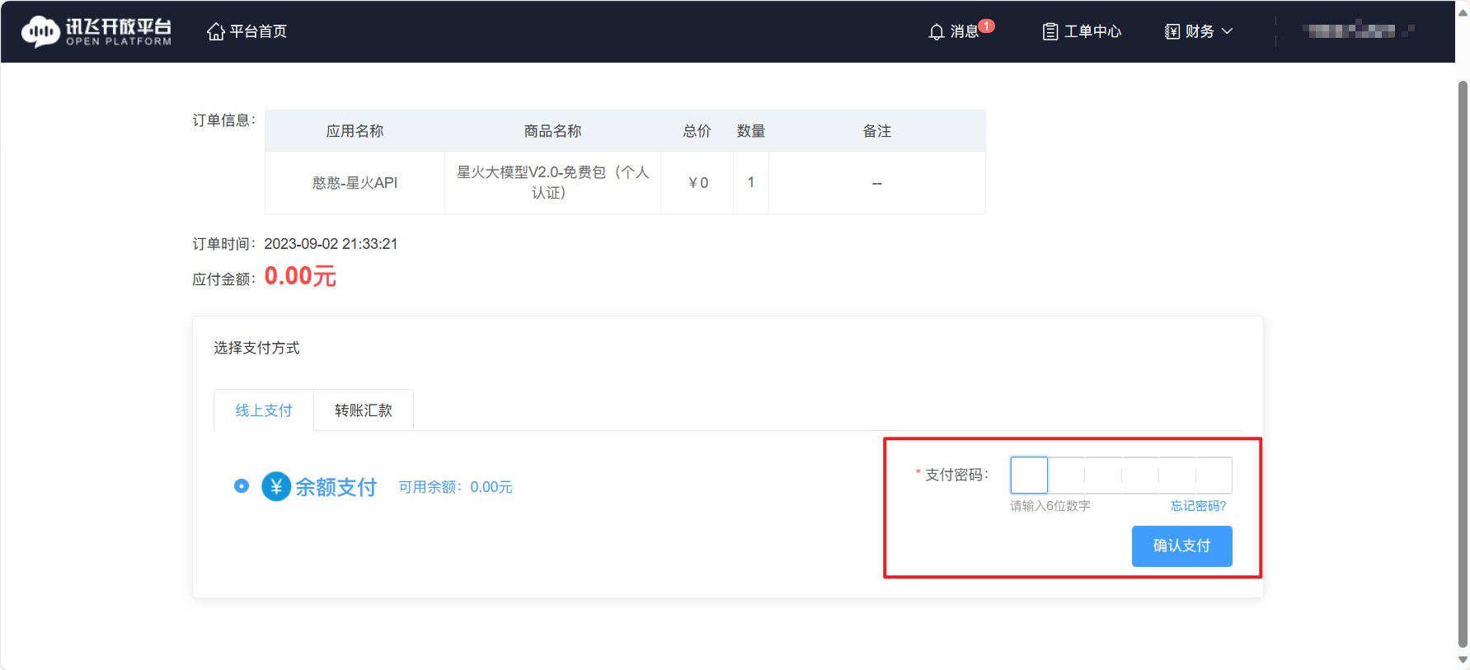The image size is (1470, 670).
Task: Click the red unread message badge
Action: click(987, 26)
